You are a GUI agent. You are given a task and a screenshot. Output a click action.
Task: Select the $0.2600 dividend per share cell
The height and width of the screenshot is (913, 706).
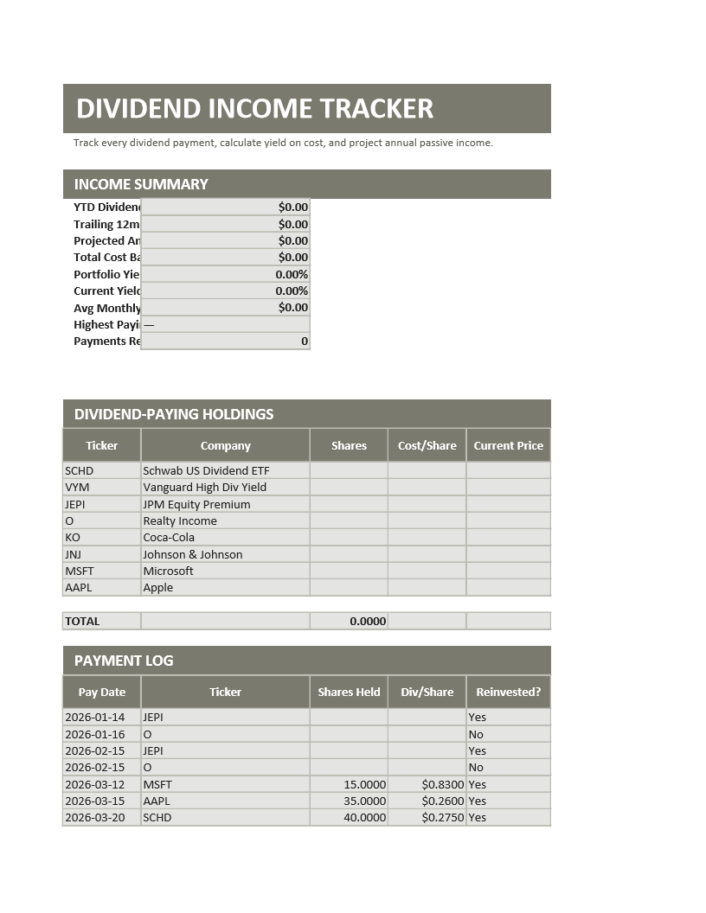pyautogui.click(x=427, y=801)
